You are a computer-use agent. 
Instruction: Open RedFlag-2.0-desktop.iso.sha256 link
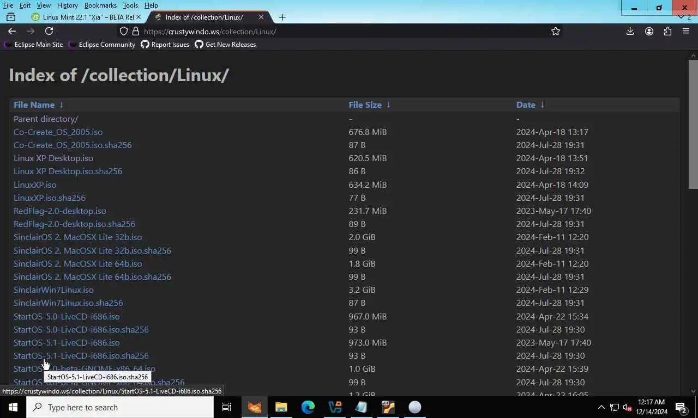(74, 224)
